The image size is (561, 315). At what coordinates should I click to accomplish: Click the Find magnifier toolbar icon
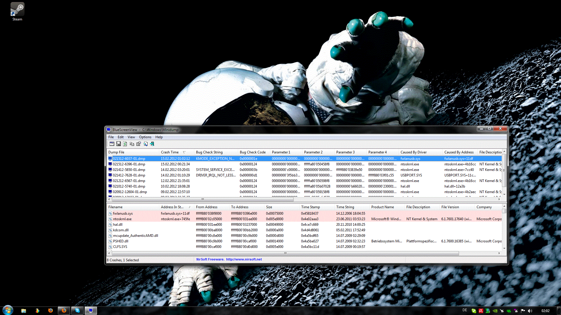pos(146,144)
